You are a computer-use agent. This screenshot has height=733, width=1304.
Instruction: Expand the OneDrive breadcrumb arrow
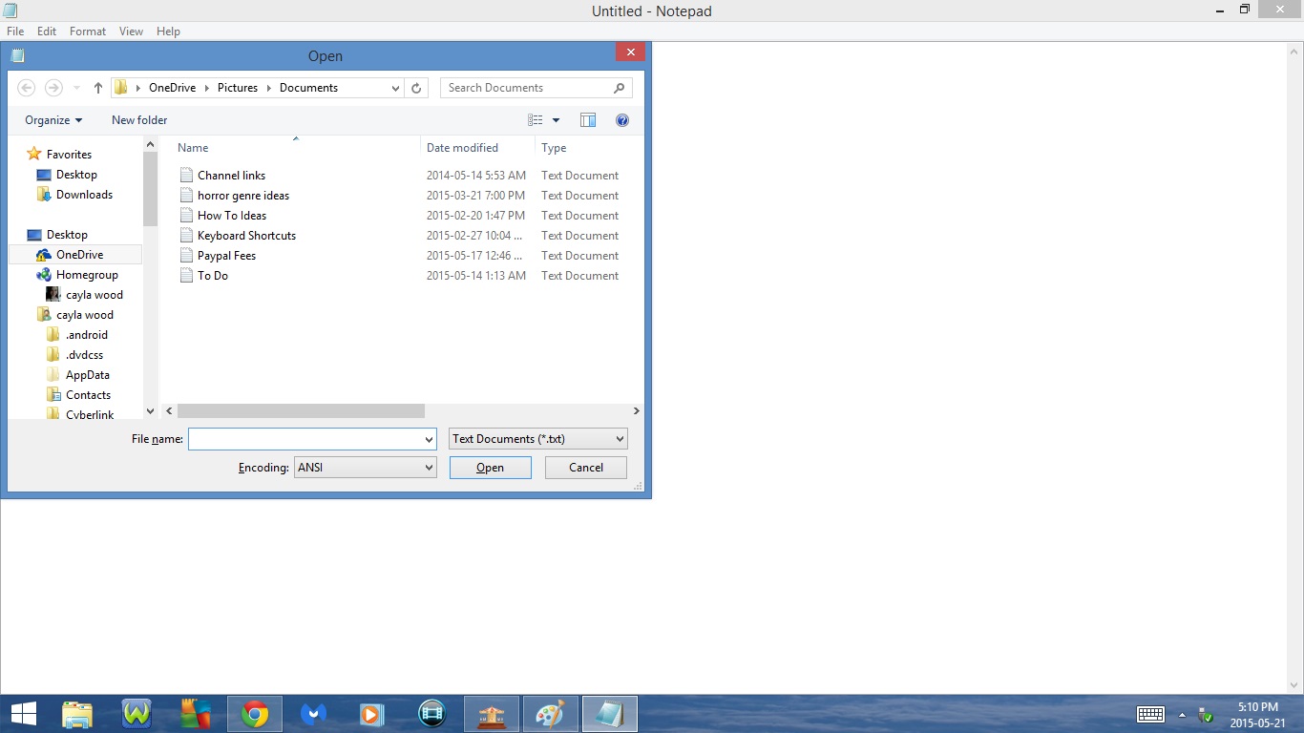tap(207, 88)
